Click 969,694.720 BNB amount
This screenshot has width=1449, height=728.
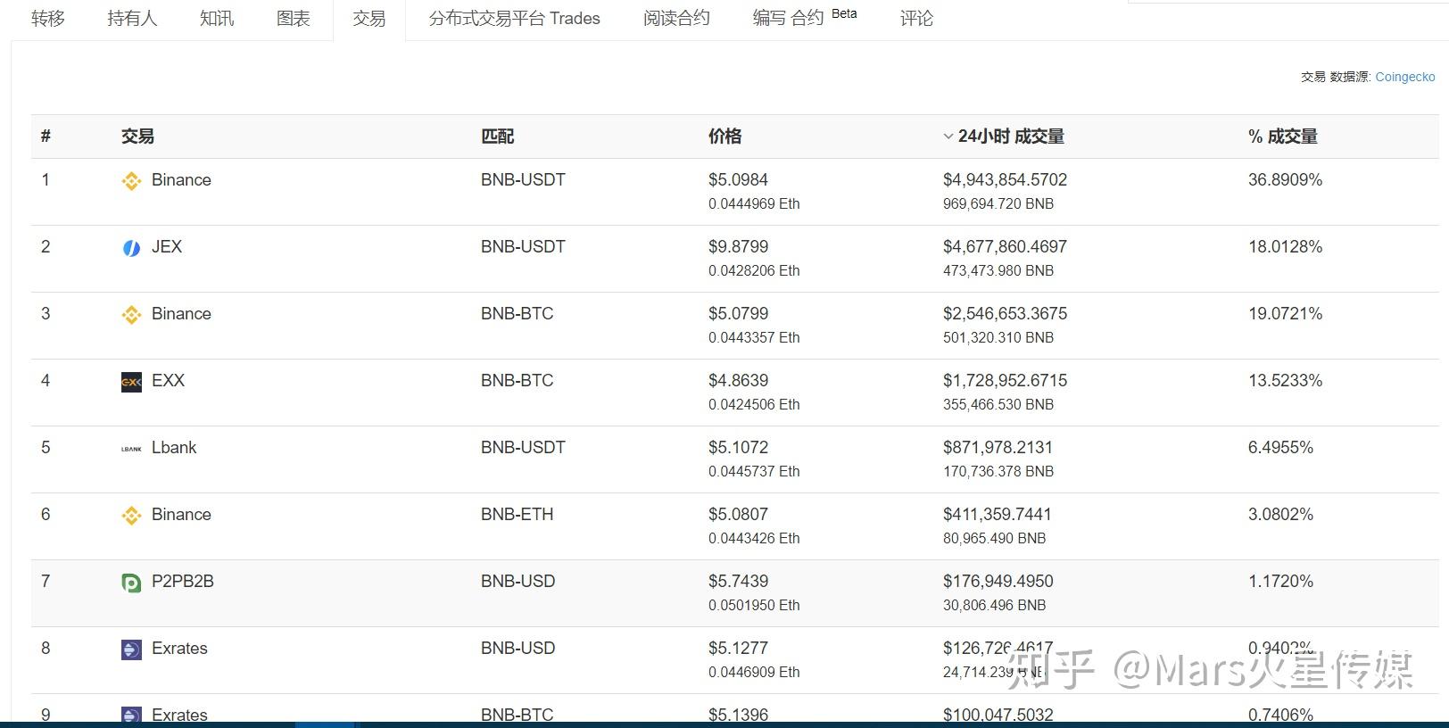(998, 203)
